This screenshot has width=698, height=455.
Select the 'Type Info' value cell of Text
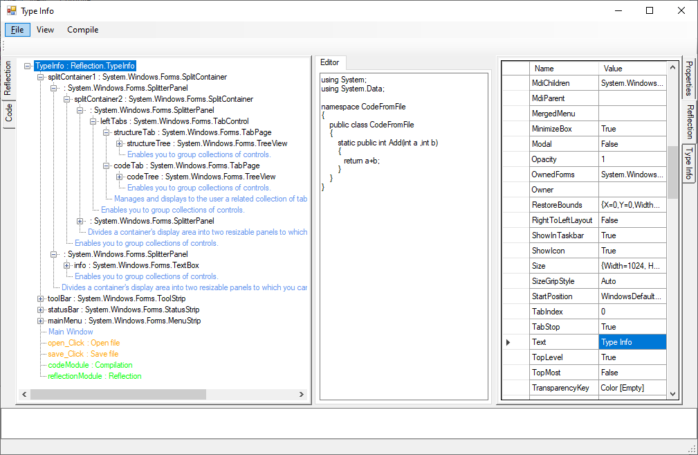632,343
